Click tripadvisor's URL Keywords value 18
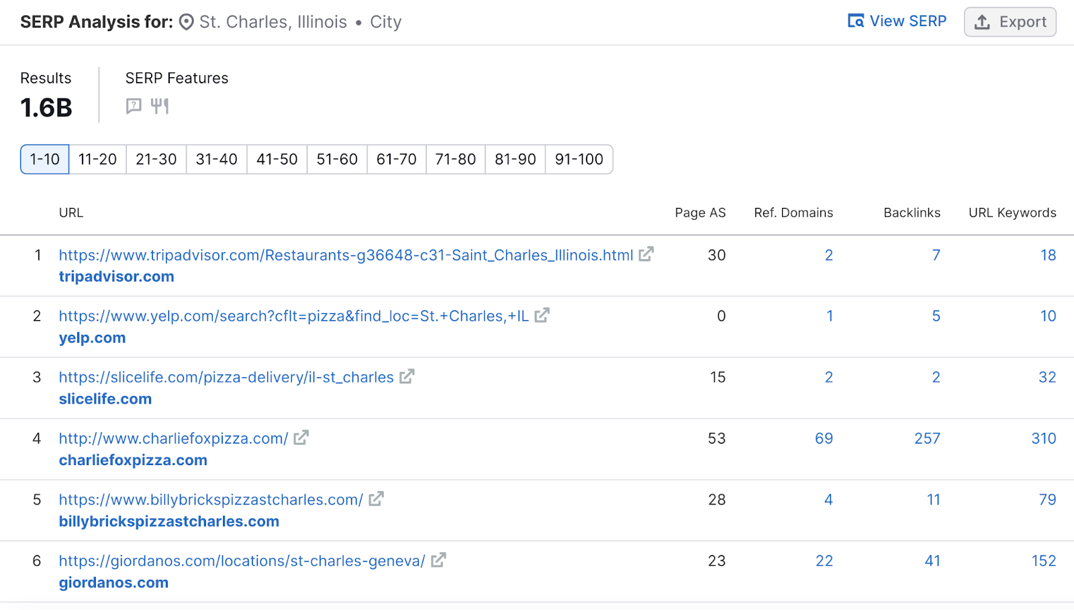Screen dimensions: 1074x610 pyautogui.click(x=1048, y=255)
